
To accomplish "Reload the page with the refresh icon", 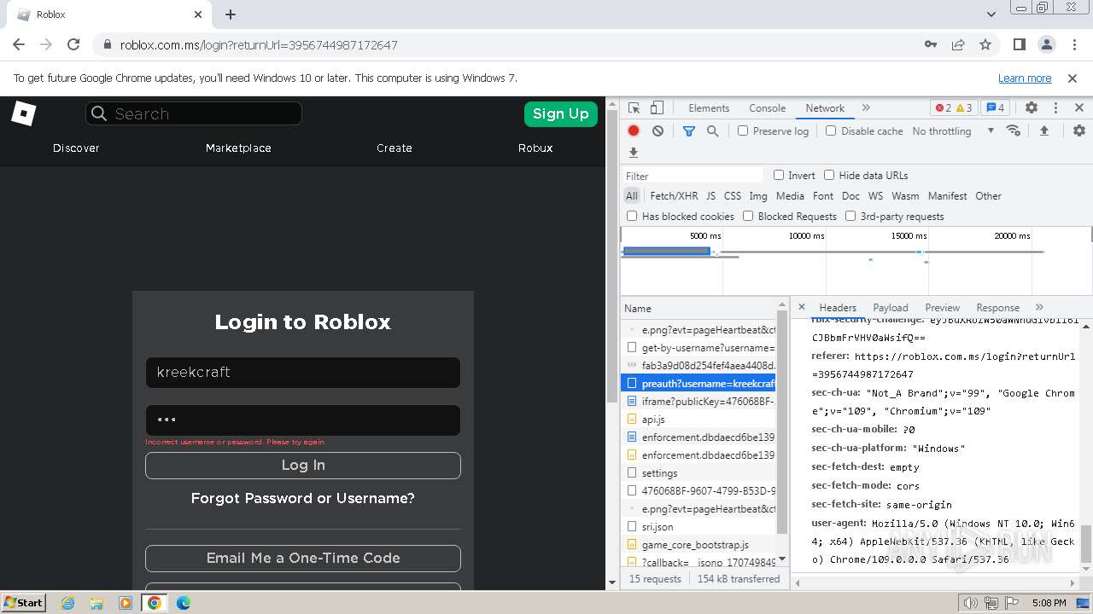I will (x=73, y=44).
